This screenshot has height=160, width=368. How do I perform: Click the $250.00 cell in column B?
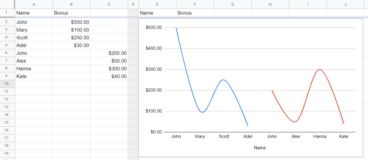pos(71,38)
